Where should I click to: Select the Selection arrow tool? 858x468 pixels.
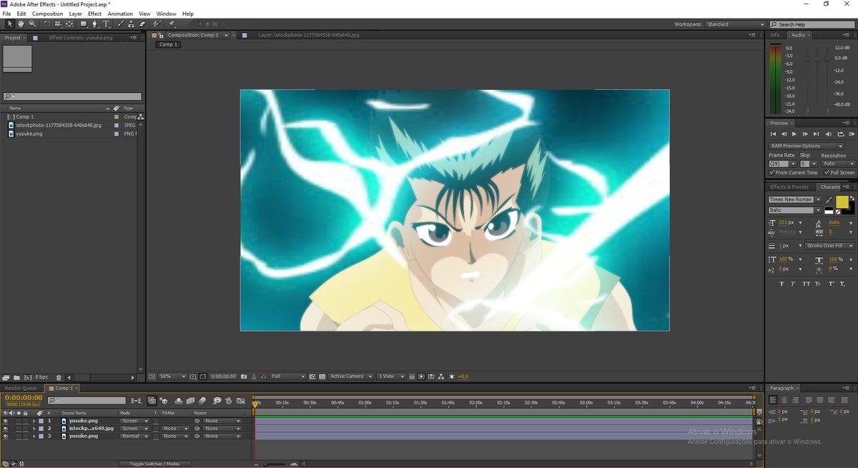coord(9,24)
